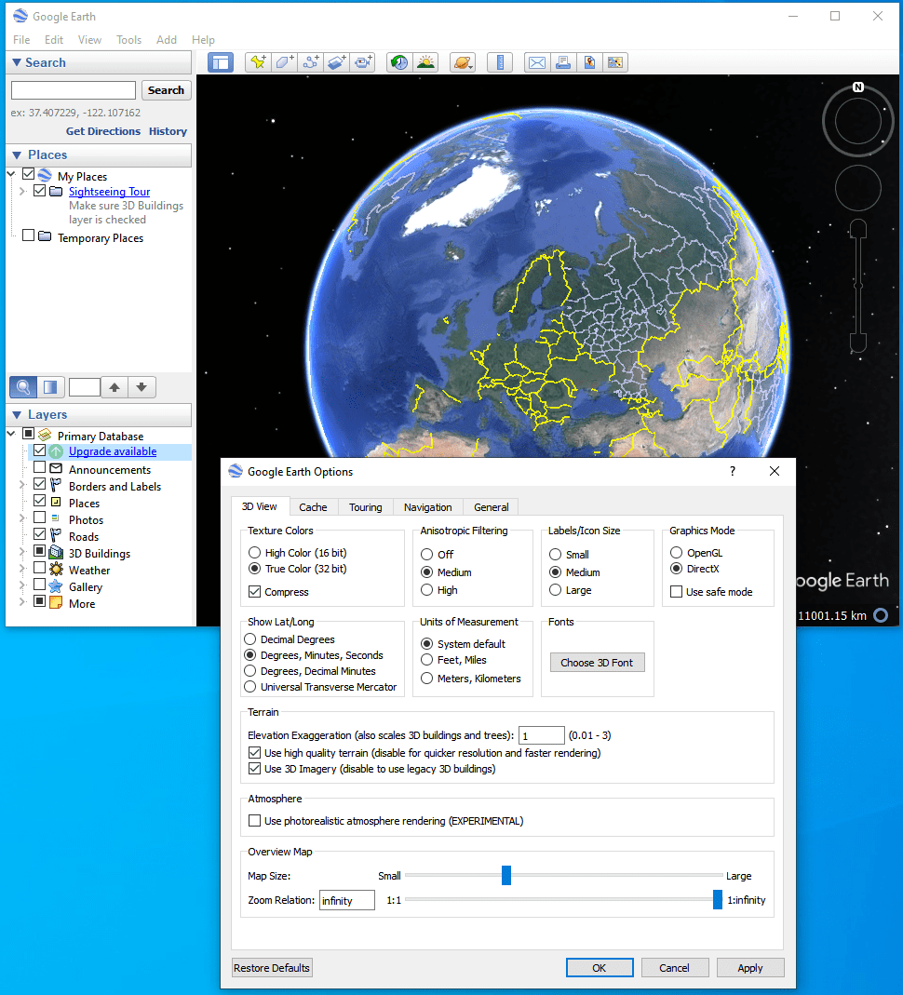View in Google Maps toolbar icon

click(615, 62)
